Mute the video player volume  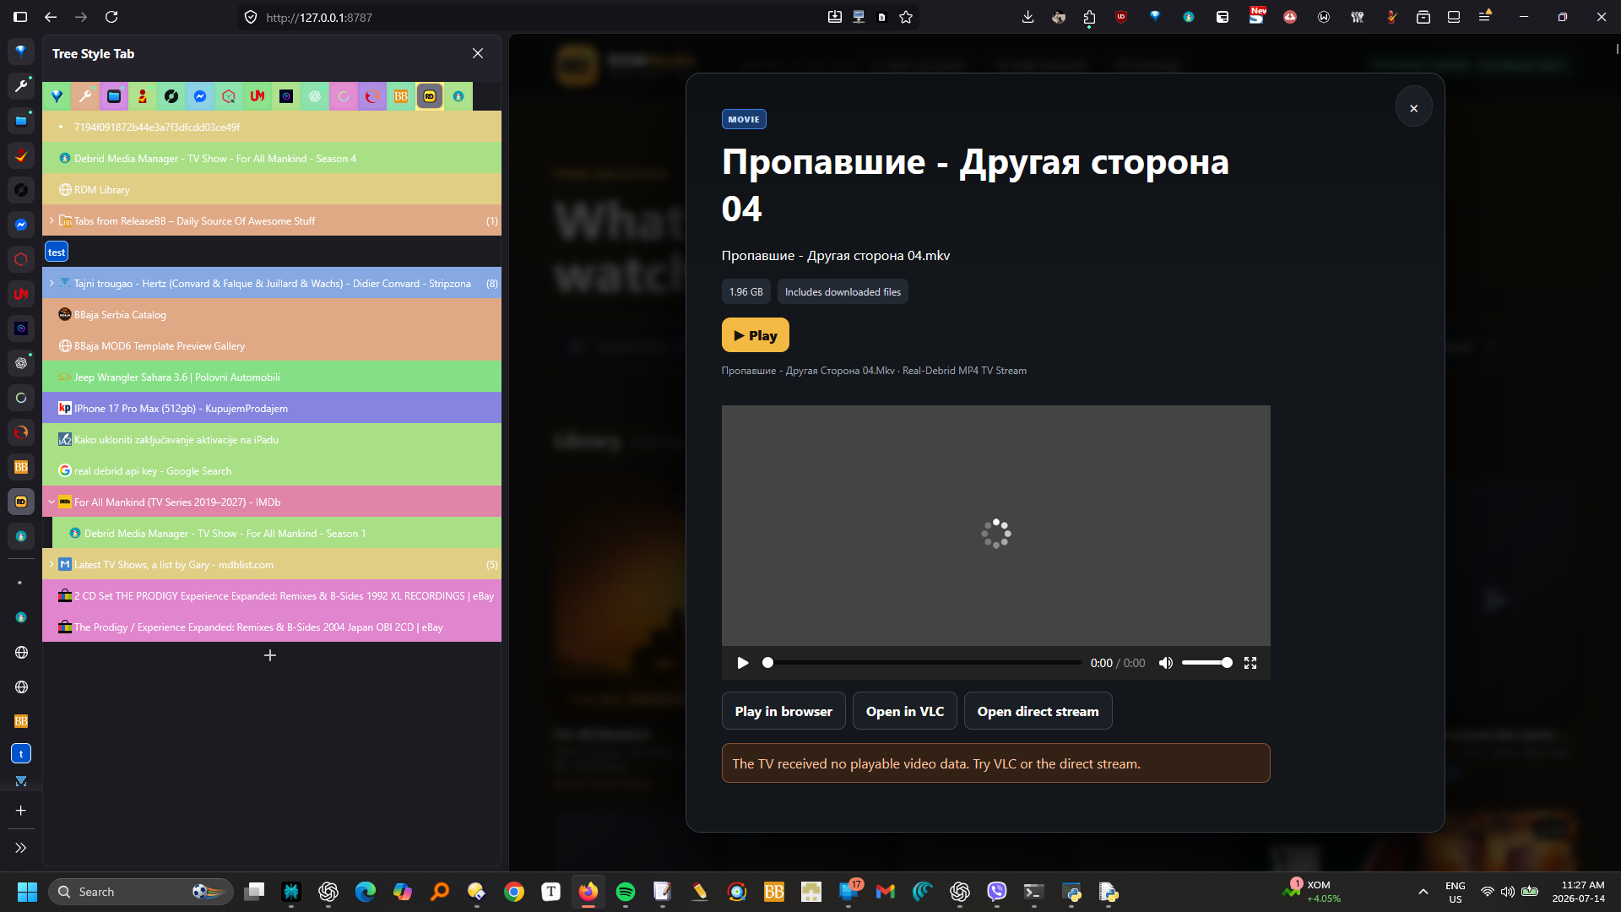[1165, 663]
